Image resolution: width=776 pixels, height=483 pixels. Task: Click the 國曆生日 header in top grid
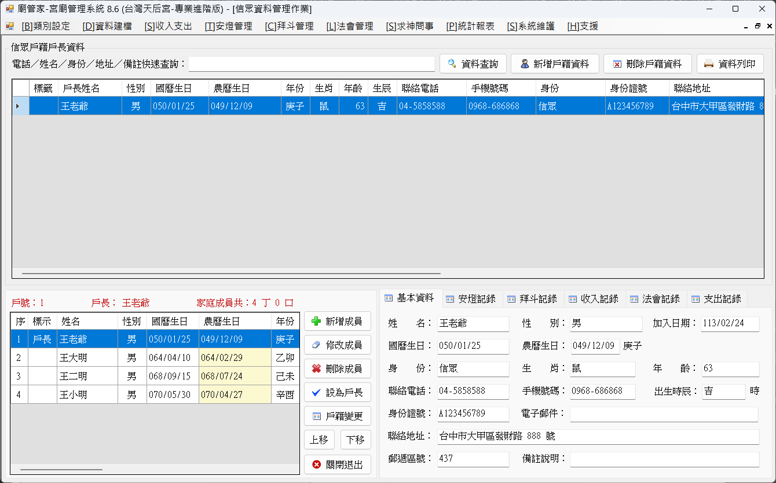click(180, 89)
